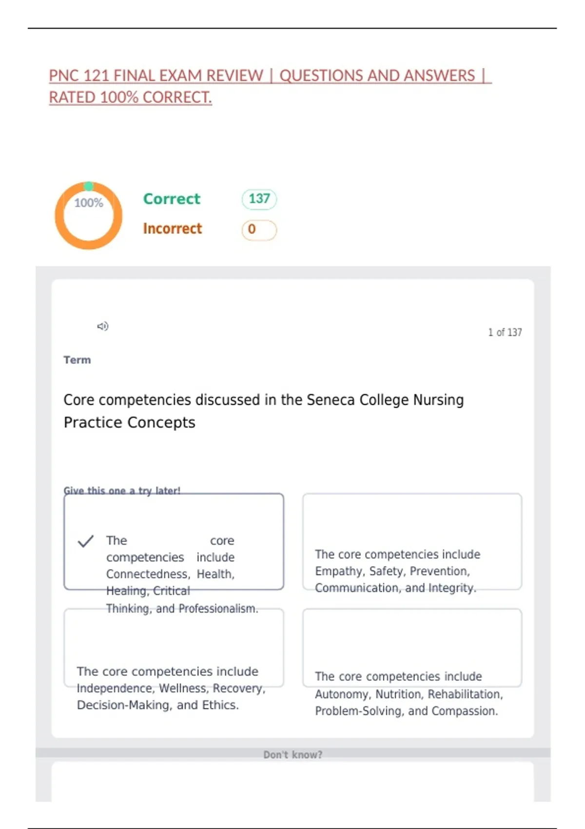Click the Incorrect count badge 0
This screenshot has width=585, height=829.
(259, 230)
